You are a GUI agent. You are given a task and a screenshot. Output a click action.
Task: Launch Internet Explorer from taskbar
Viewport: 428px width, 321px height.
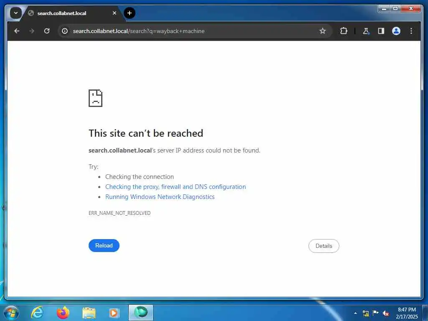point(37,313)
